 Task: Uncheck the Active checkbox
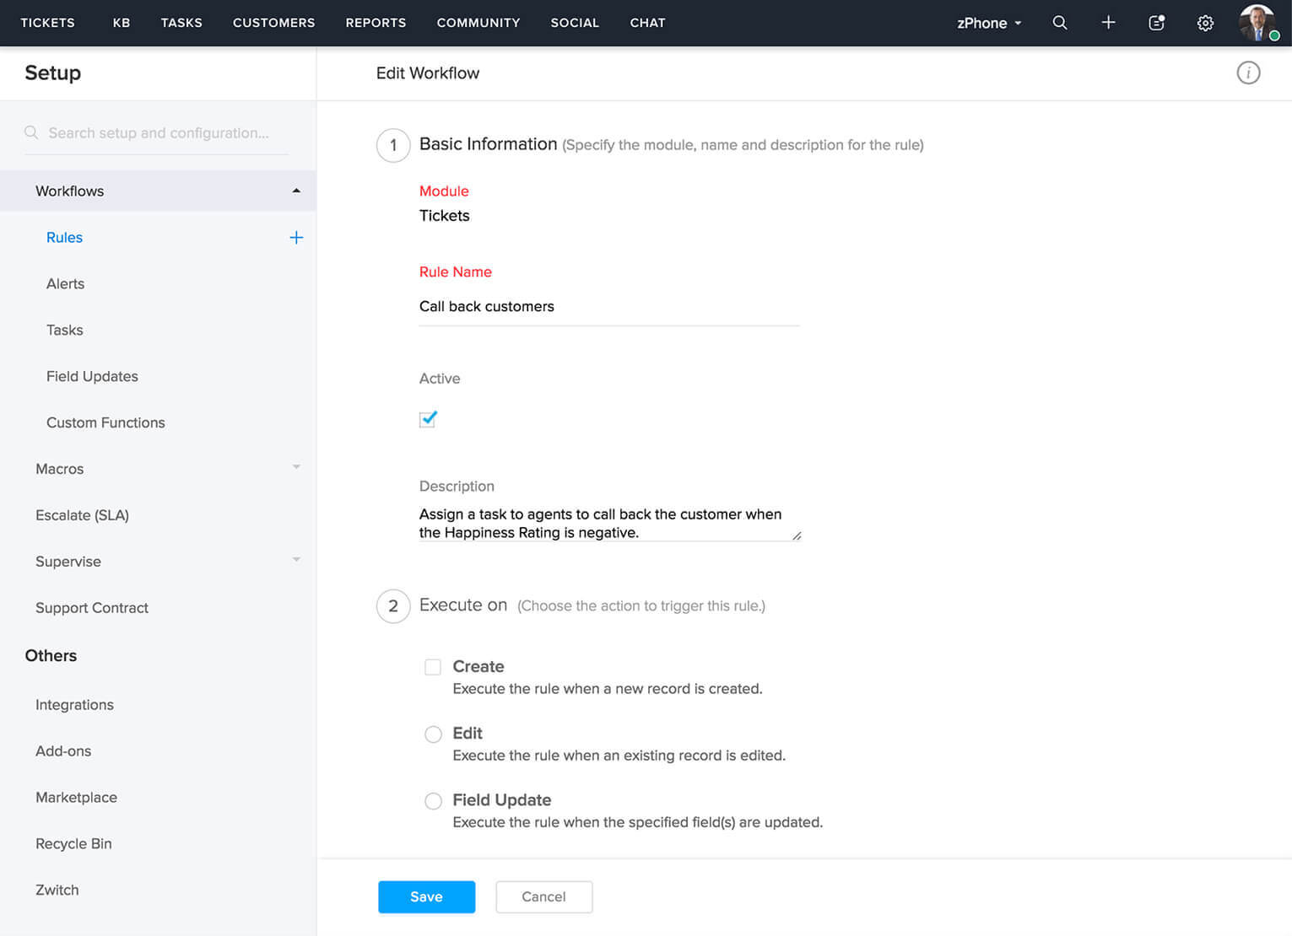pos(428,419)
